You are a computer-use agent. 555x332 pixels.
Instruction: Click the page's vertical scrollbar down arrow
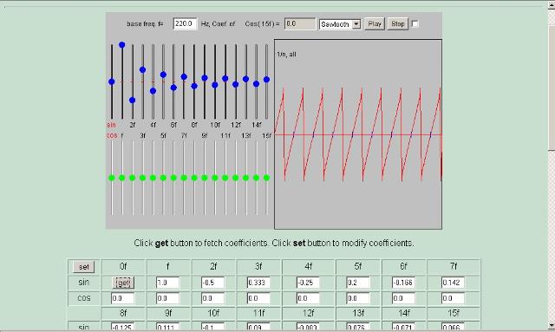coord(552,325)
